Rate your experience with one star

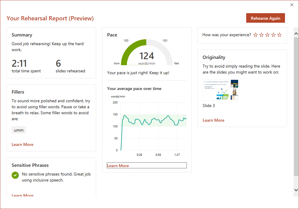(255, 35)
